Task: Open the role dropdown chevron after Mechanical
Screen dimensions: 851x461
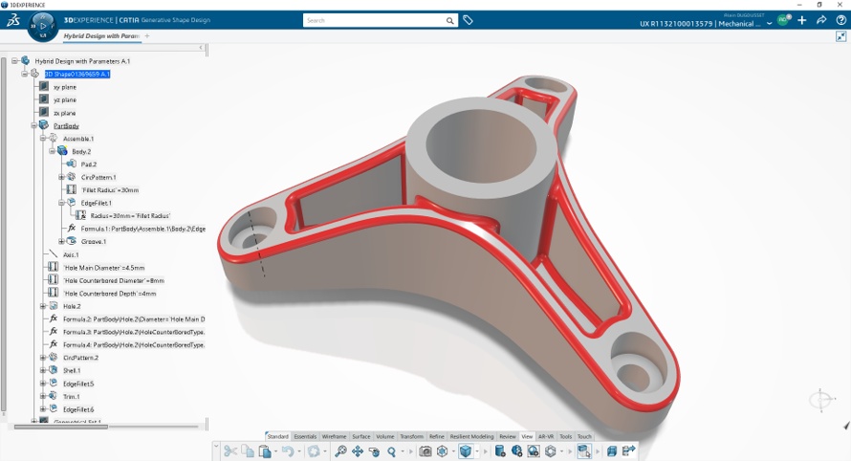Action: [769, 23]
